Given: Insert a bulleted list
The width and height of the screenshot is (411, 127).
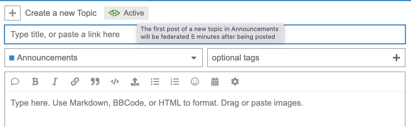Looking at the screenshot, I should (x=155, y=82).
